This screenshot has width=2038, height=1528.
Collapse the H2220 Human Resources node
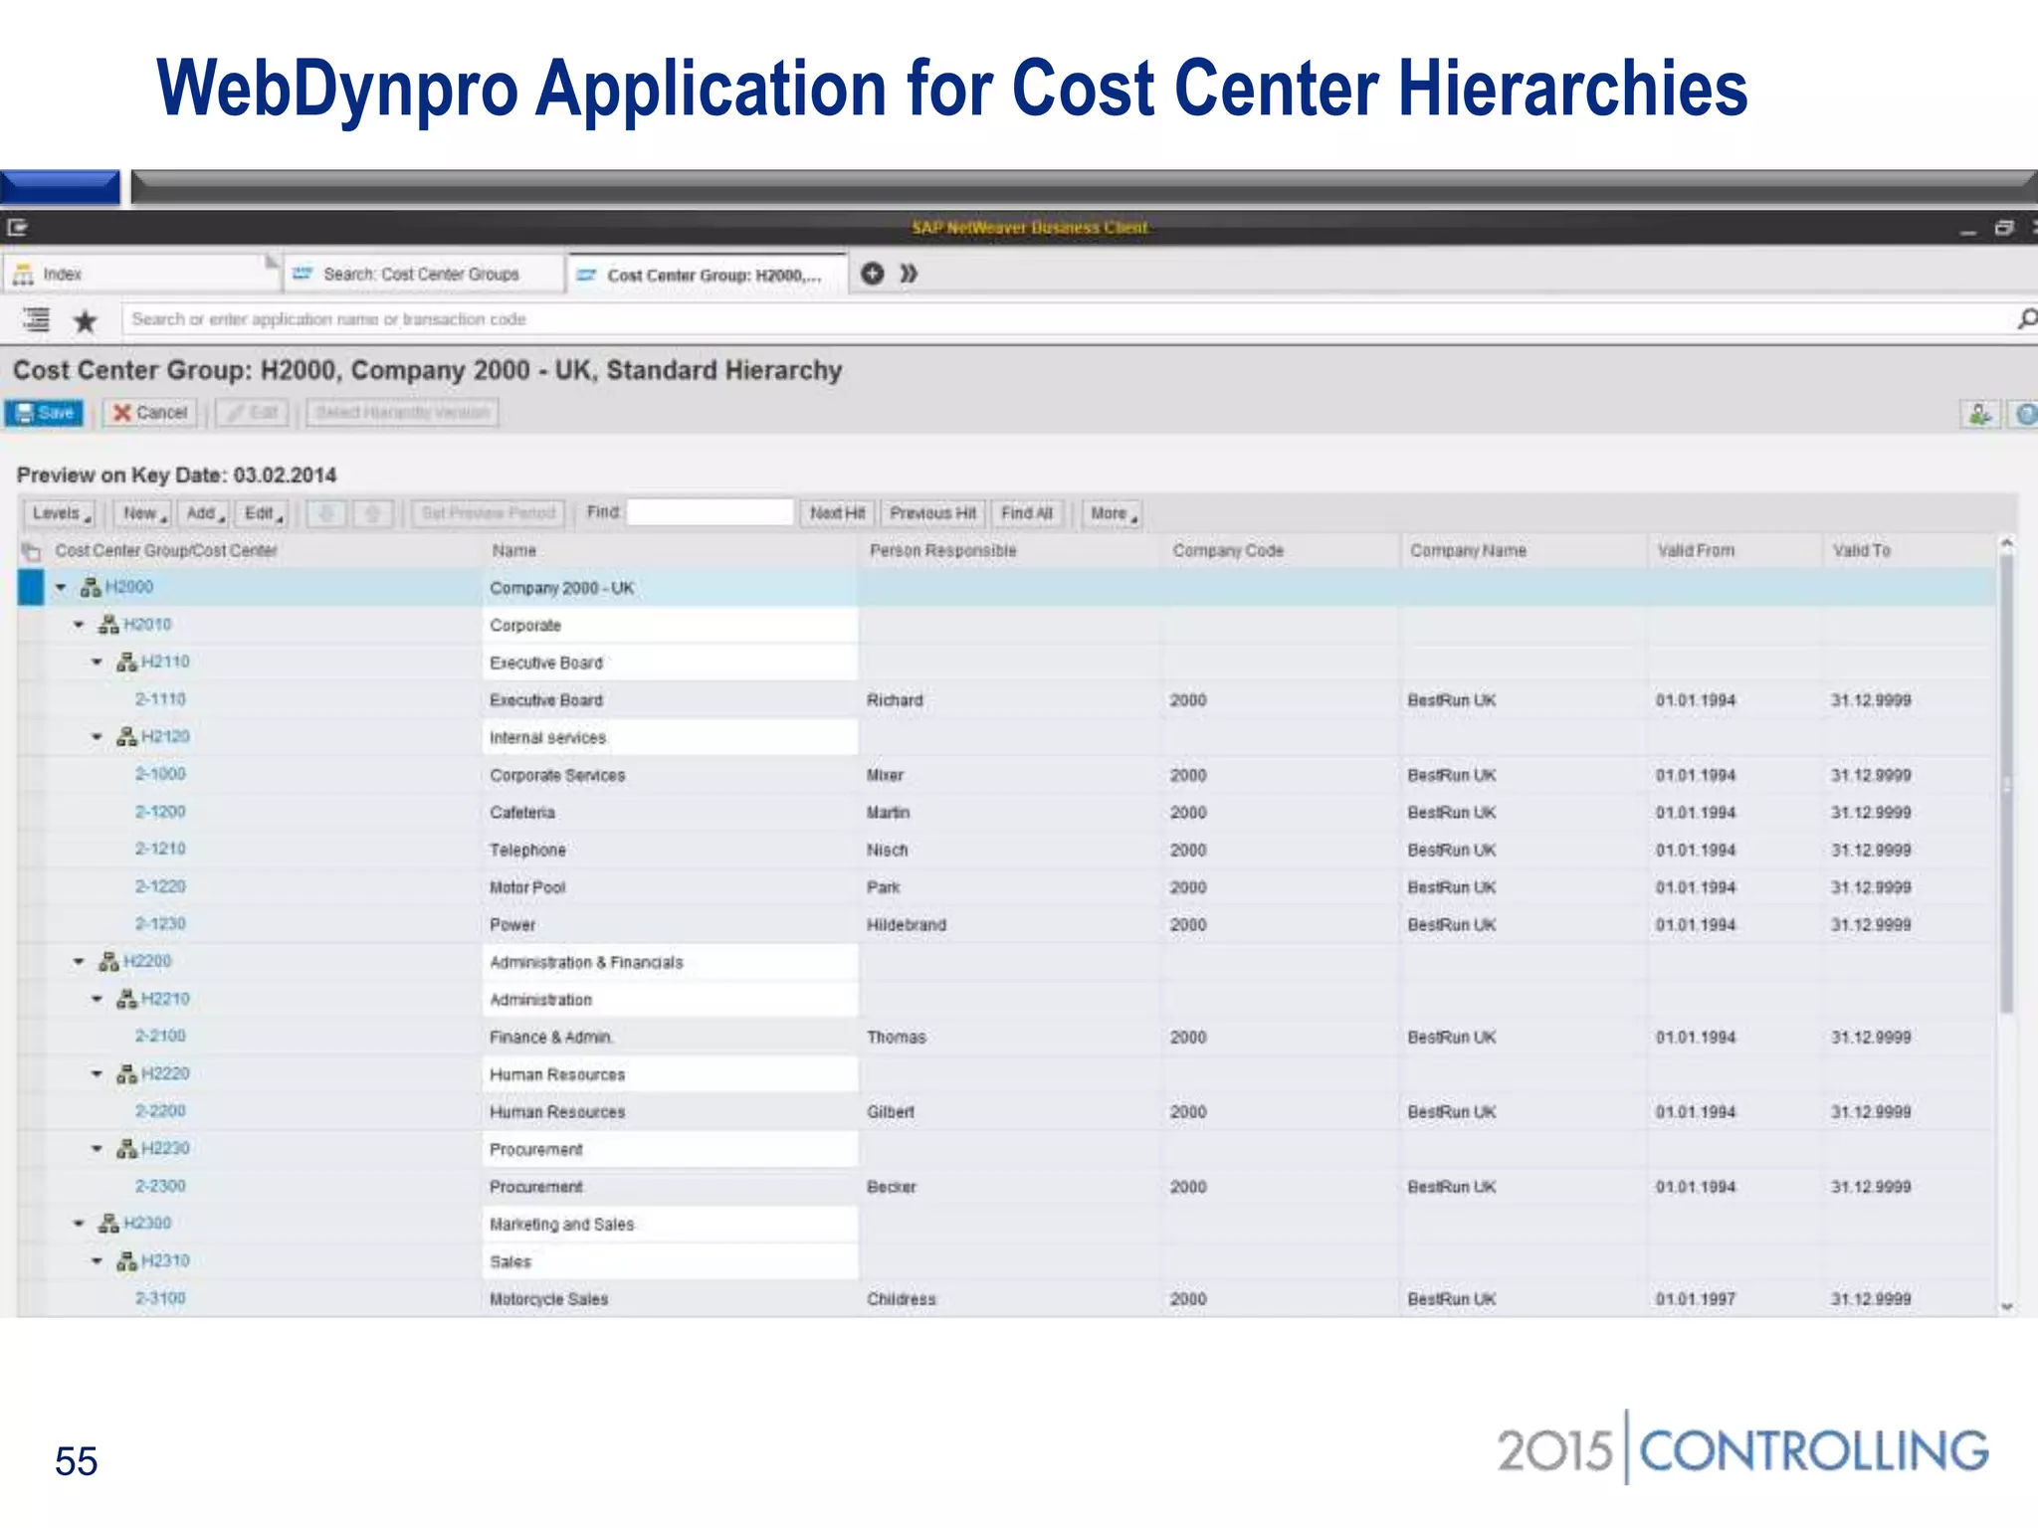pyautogui.click(x=97, y=1074)
